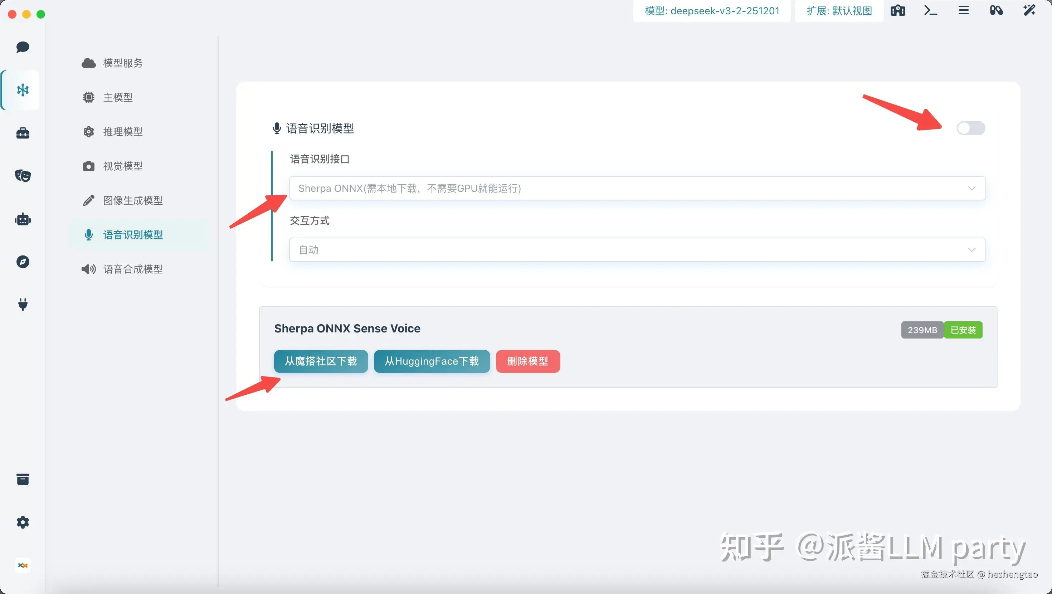Click 从魔搭社区下载 button
1052x594 pixels.
(x=321, y=361)
